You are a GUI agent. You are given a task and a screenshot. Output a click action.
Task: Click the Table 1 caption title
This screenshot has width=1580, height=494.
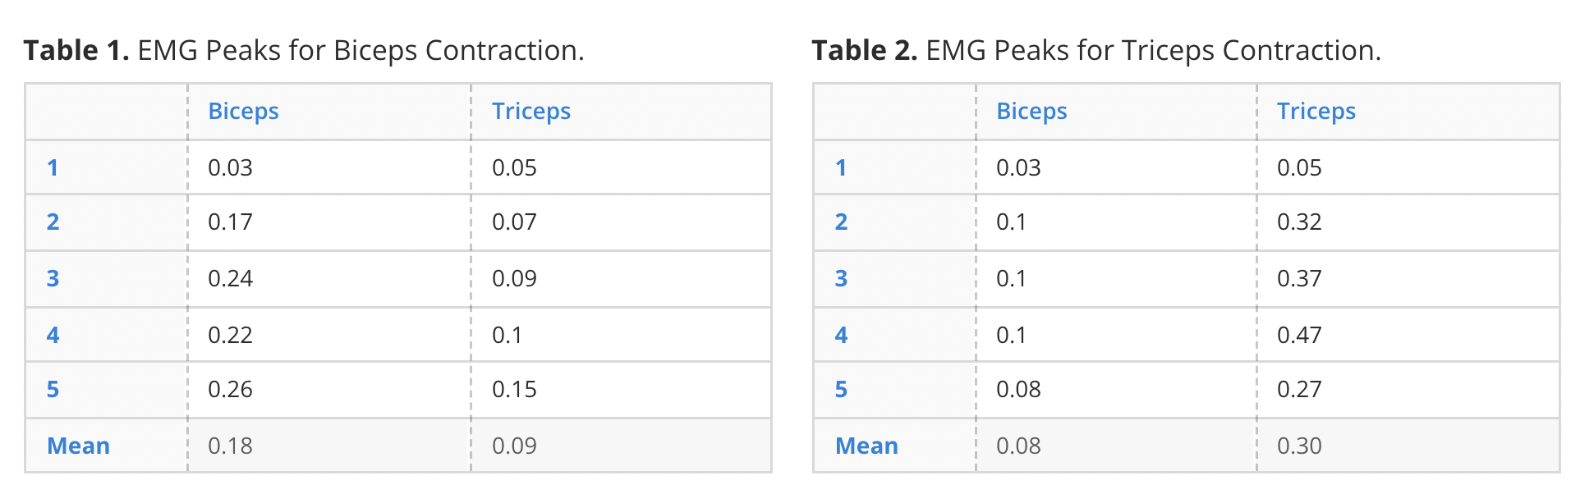click(304, 51)
